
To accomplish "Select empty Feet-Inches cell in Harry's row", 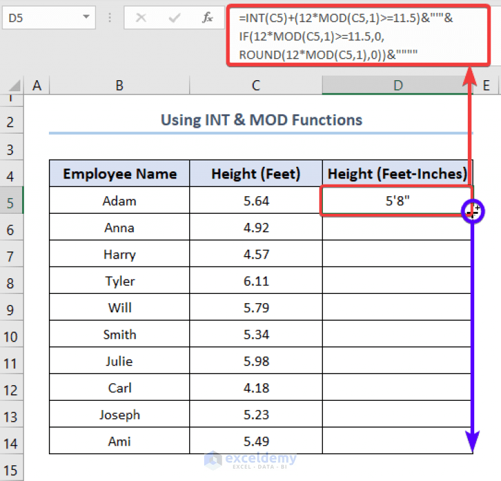I will (x=397, y=254).
